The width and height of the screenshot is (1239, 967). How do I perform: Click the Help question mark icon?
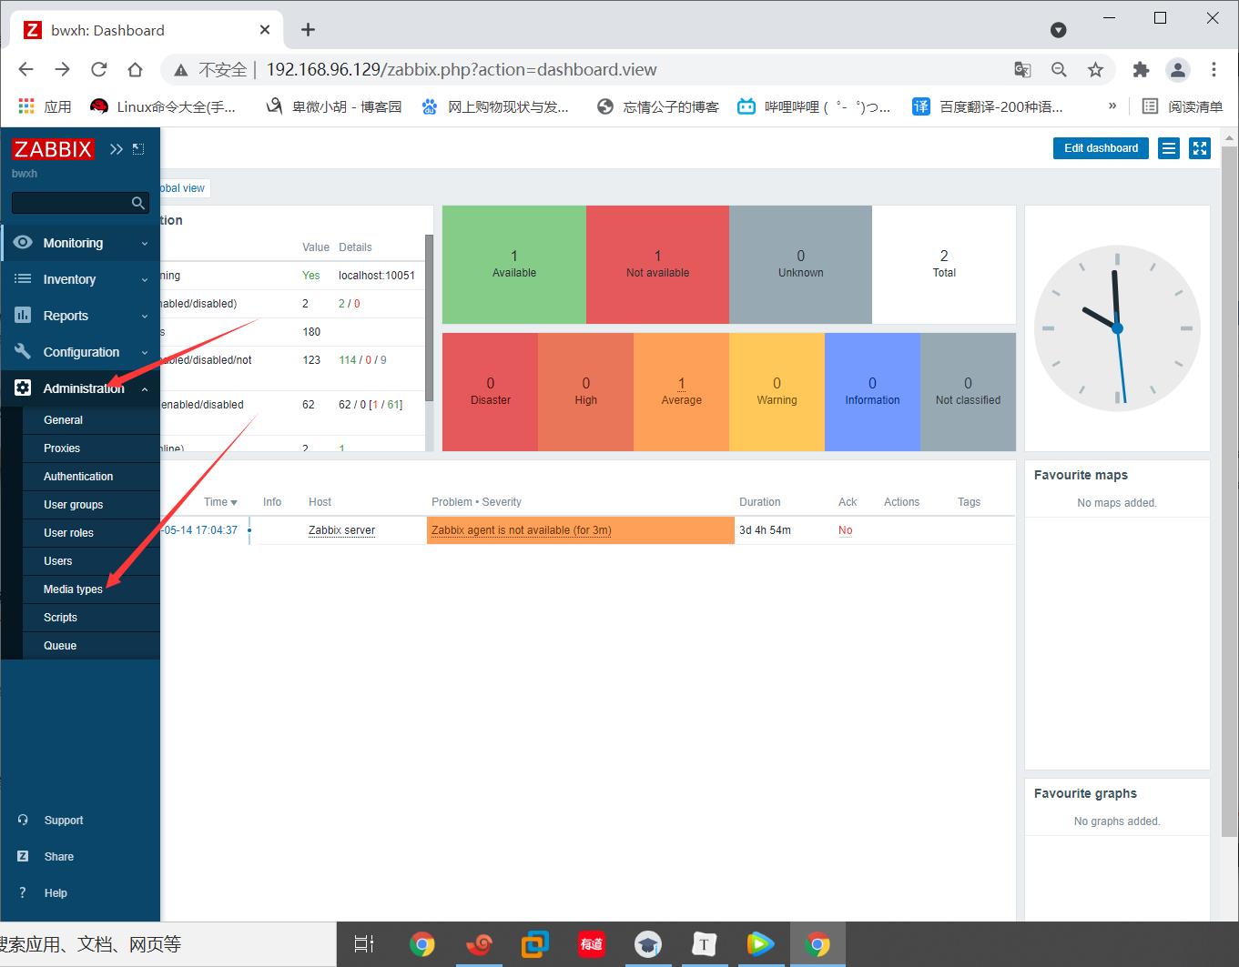pyautogui.click(x=23, y=892)
